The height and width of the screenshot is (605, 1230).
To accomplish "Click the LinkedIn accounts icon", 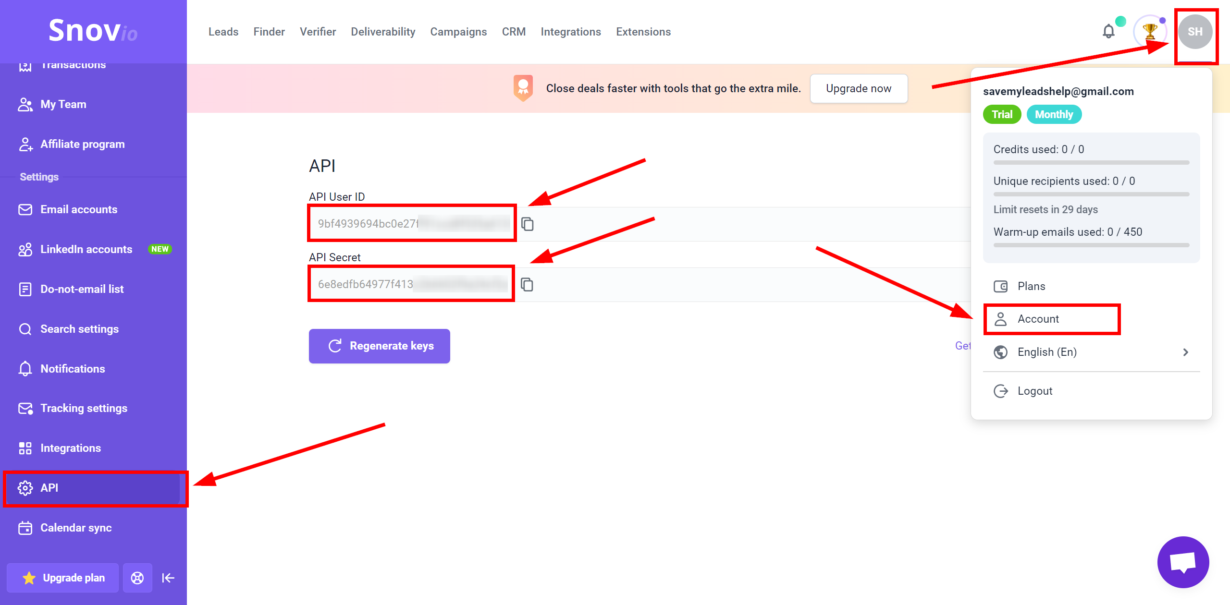I will click(x=25, y=250).
